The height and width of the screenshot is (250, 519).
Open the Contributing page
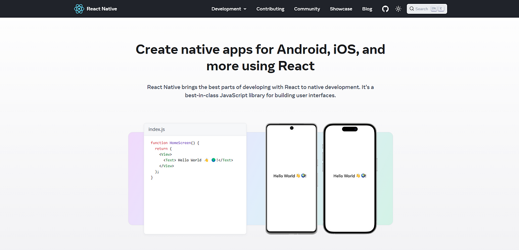pos(270,9)
